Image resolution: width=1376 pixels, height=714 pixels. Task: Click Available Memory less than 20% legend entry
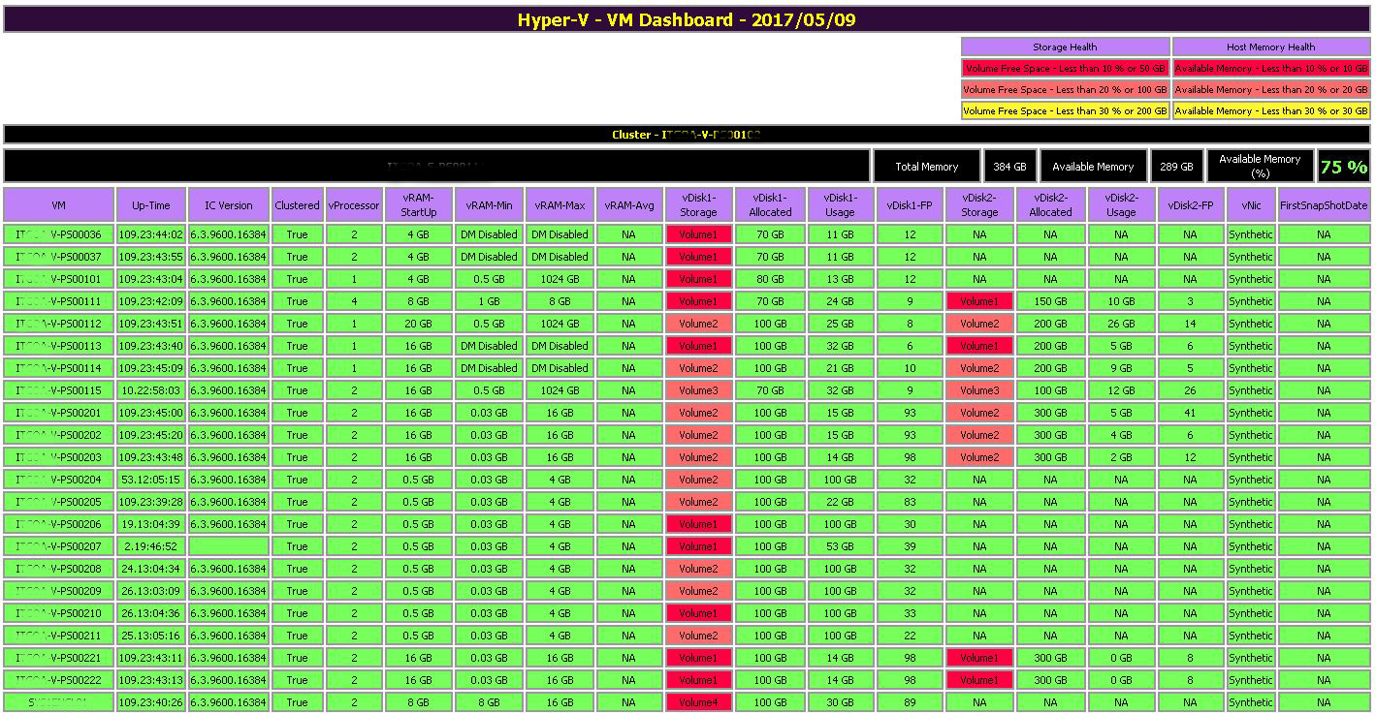pyautogui.click(x=1270, y=89)
